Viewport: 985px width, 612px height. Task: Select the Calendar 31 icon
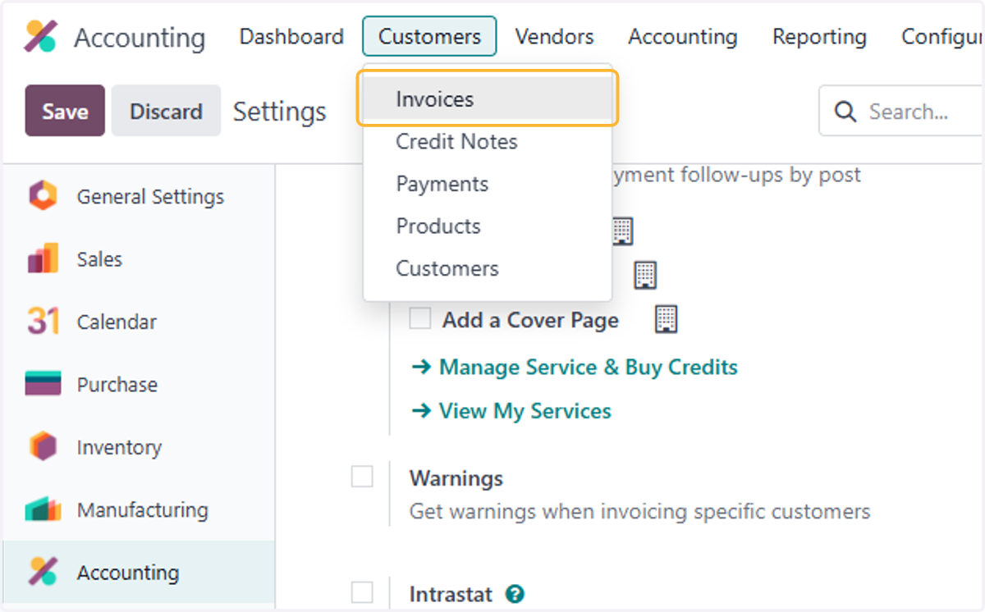click(x=43, y=322)
